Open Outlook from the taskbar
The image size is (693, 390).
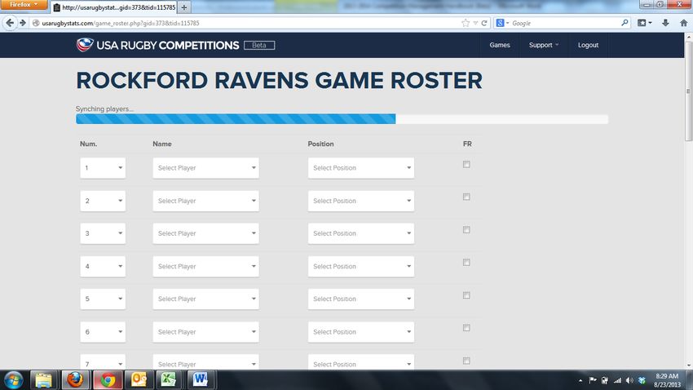(139, 380)
